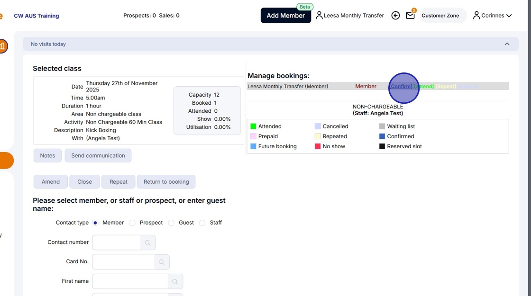Click the green Attend link for Leesa's booking
531x296 pixels.
[x=424, y=86]
